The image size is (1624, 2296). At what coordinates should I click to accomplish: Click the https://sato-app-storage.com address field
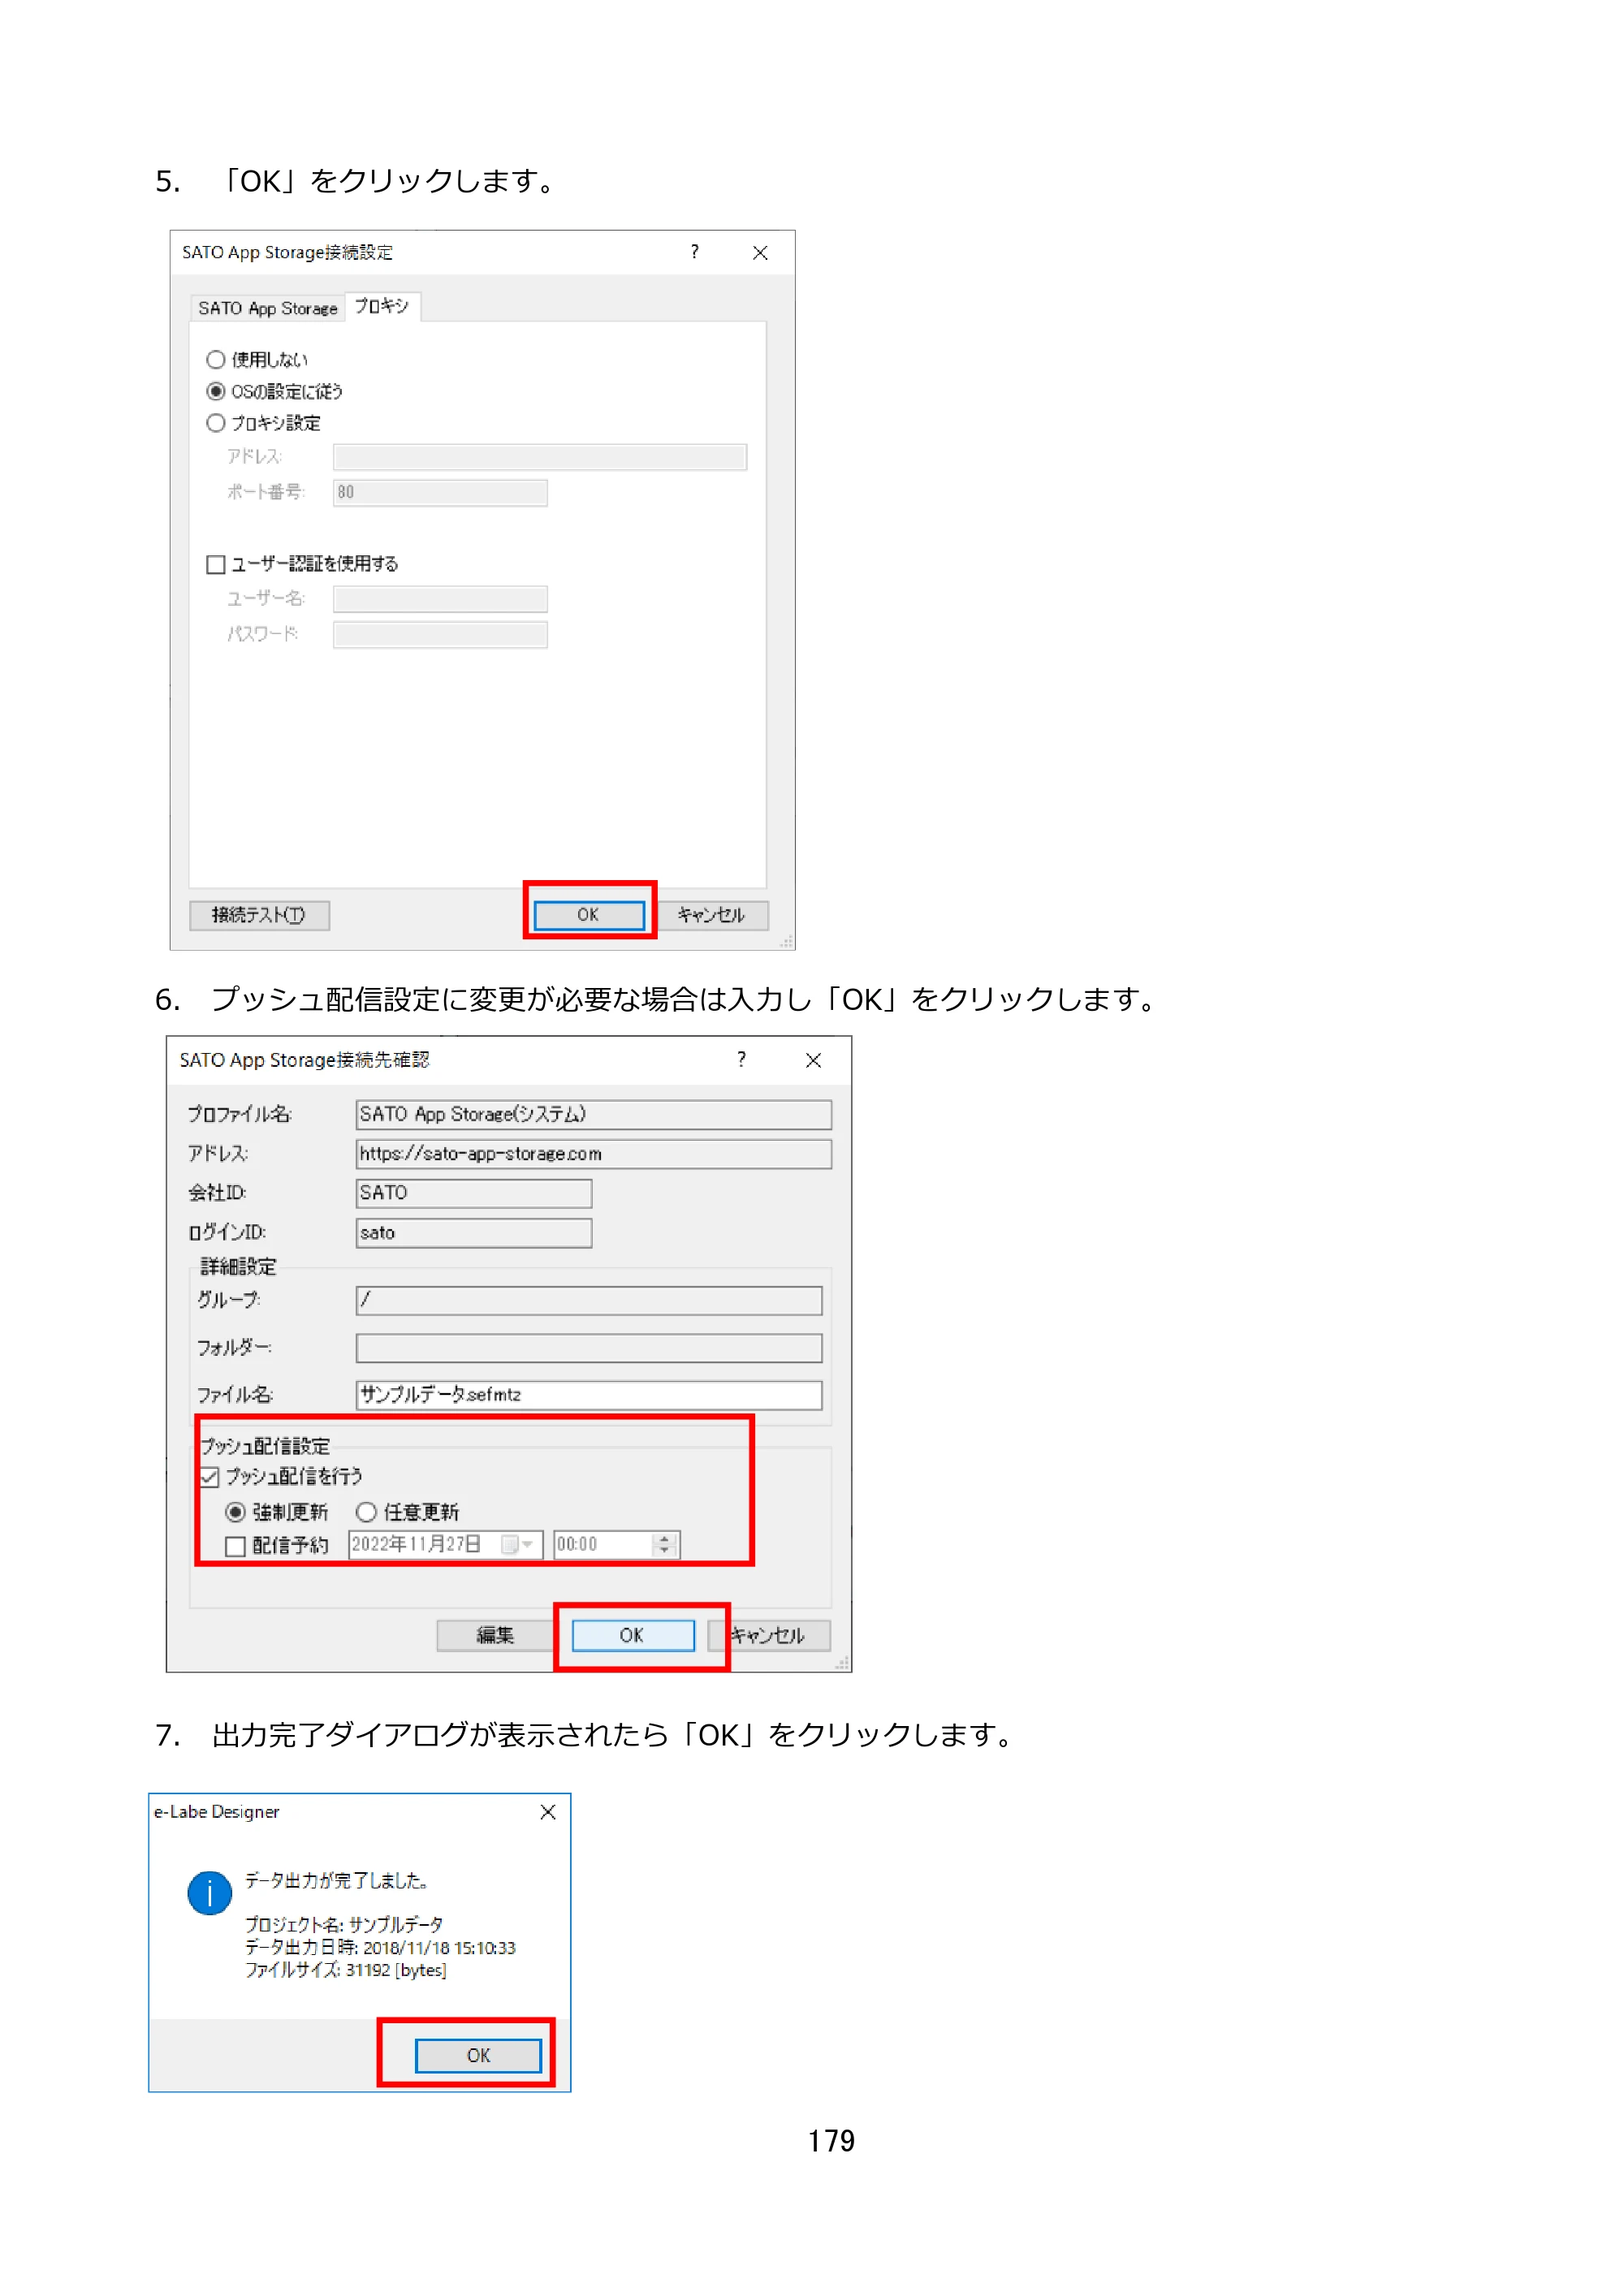click(x=593, y=1154)
